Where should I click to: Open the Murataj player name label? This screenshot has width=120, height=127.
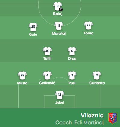pos(59,33)
